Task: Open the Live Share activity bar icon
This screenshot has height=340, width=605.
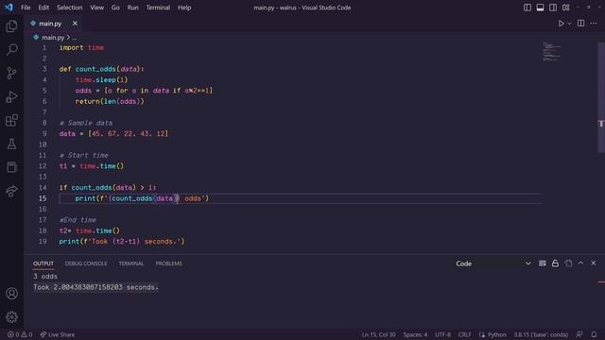Action: (x=11, y=191)
